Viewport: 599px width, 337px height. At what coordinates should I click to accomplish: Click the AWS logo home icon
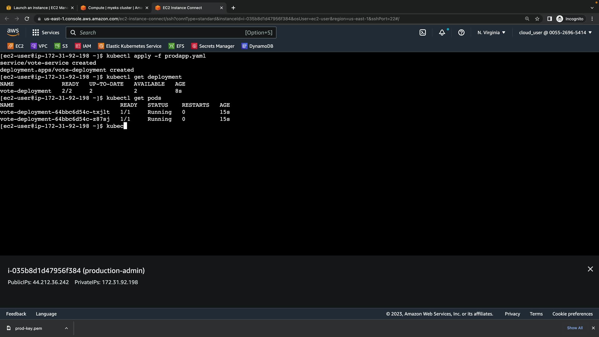pos(13,32)
